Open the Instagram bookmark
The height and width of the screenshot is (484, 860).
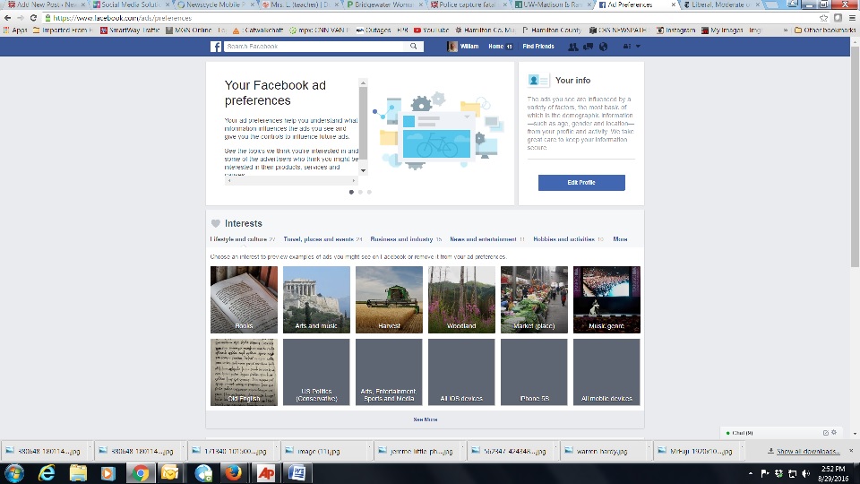pos(675,30)
